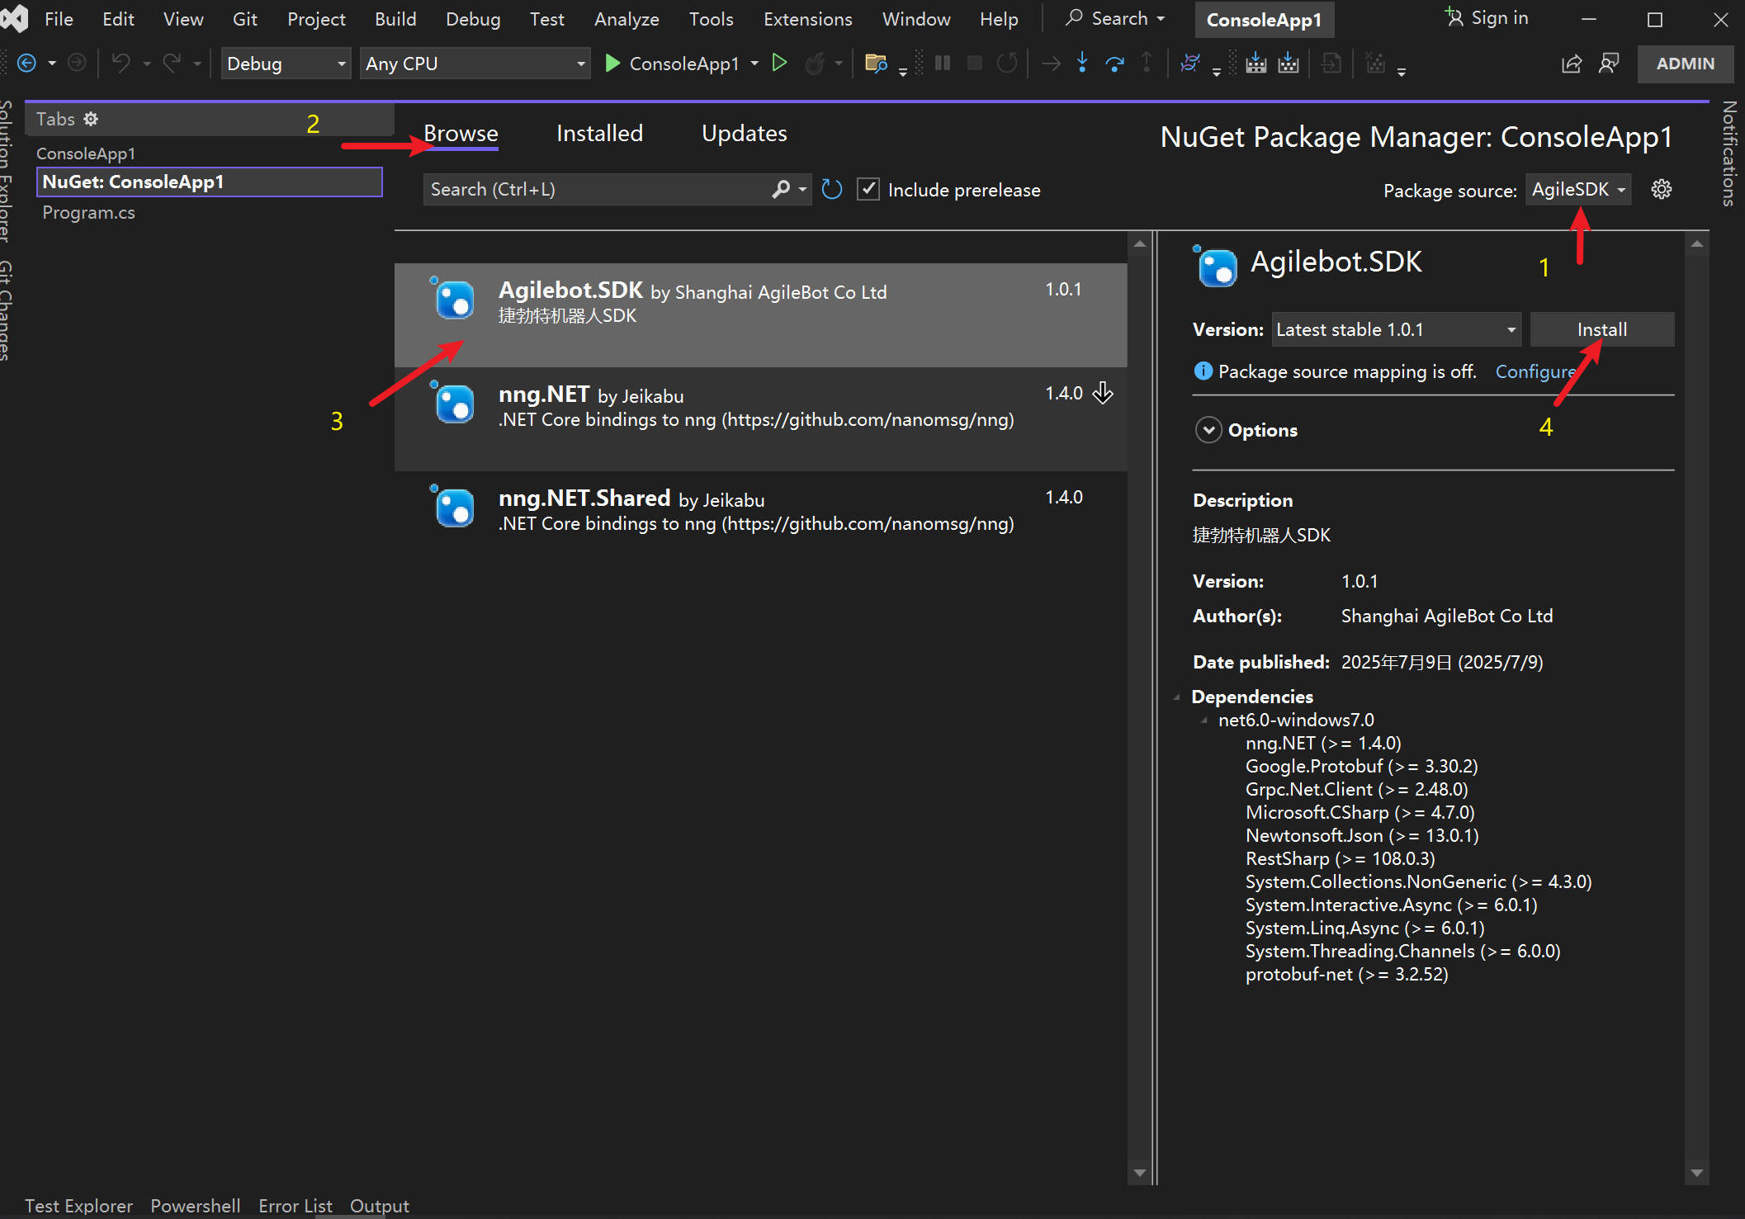Click the Send Feedback icon
This screenshot has height=1219, width=1745.
(1609, 64)
